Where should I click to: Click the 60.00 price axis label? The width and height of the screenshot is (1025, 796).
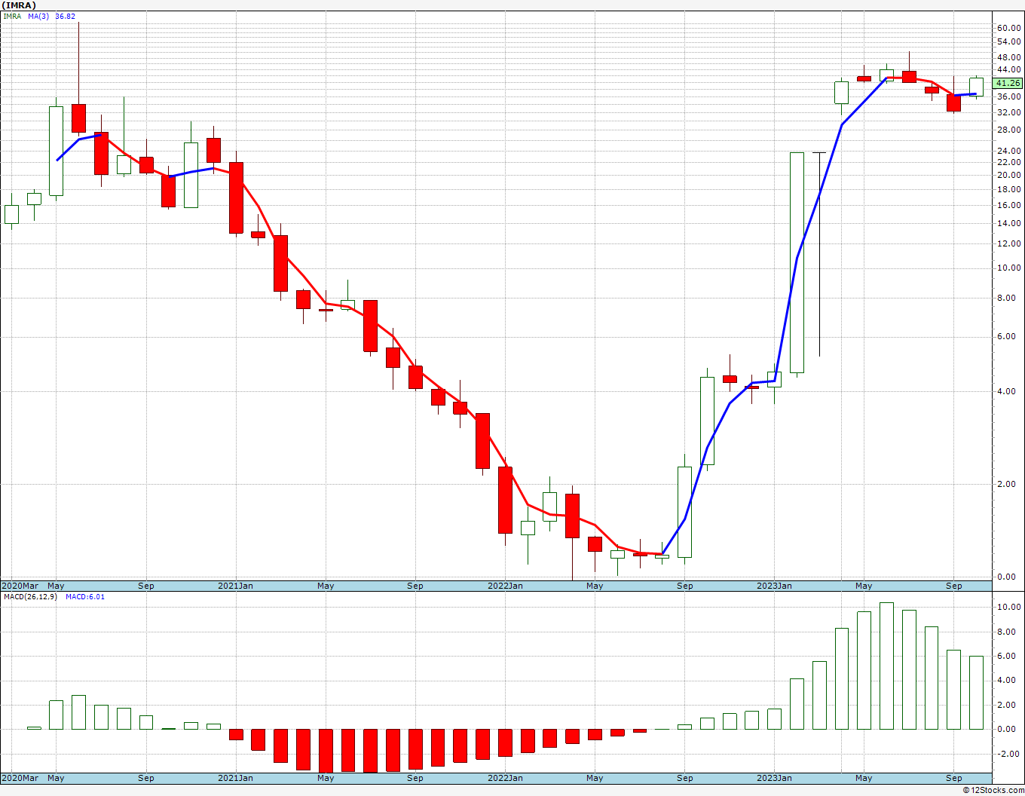point(1008,28)
